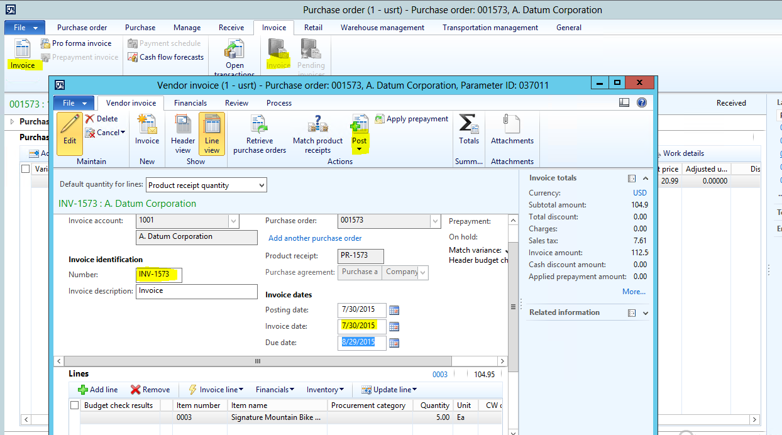Screen dimensions: 782x435
Task: Click the invoice Number field INV-1573
Action: click(158, 275)
